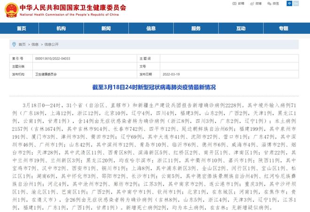310x212 pixels.
Task: Switch language to Chinese (中)
Action: tap(289, 3)
